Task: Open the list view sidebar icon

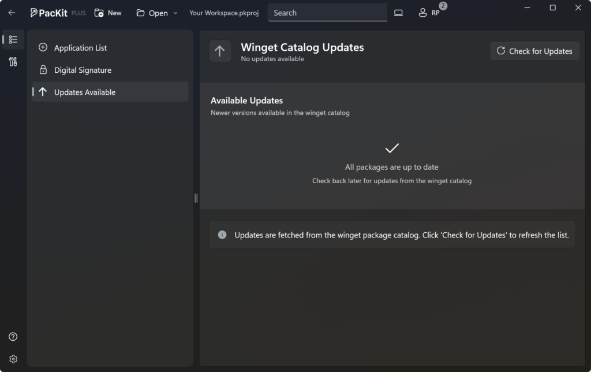Action: 13,39
